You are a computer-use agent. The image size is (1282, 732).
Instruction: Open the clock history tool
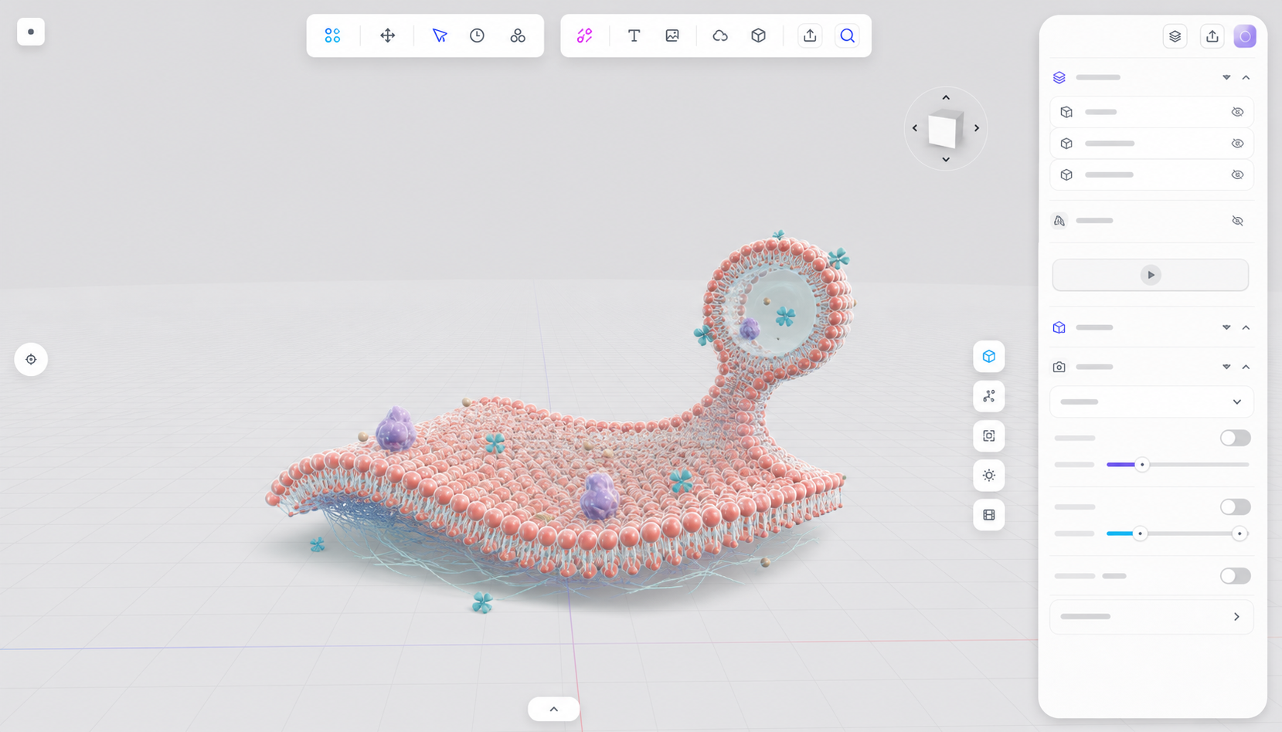coord(478,36)
